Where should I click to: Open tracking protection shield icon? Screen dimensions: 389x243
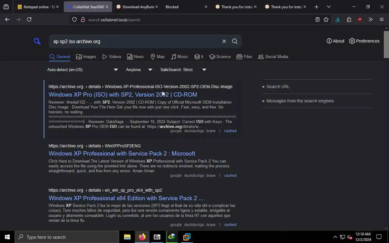[74, 19]
